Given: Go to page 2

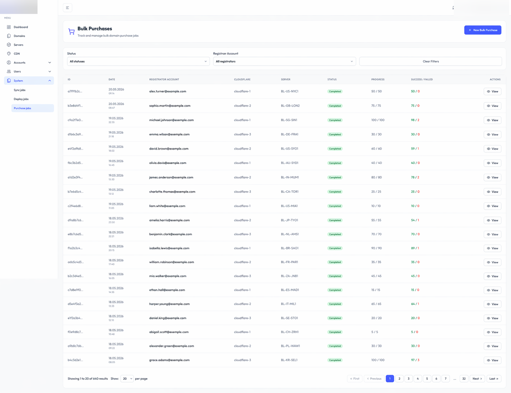Looking at the screenshot, I should (399, 379).
